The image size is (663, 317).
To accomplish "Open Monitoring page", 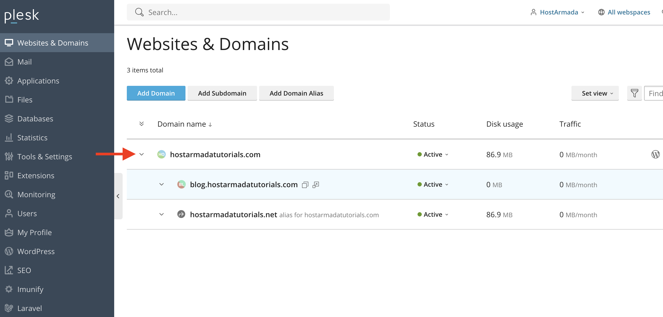I will [x=57, y=194].
